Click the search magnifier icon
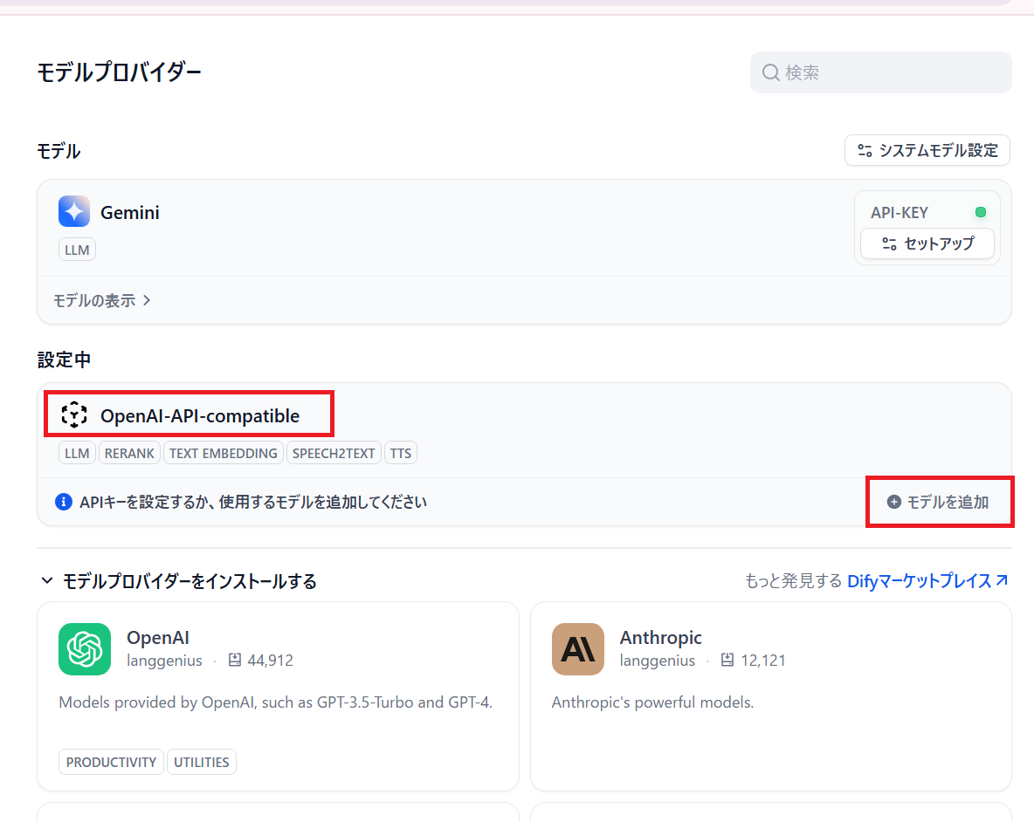The height and width of the screenshot is (822, 1034). 770,72
